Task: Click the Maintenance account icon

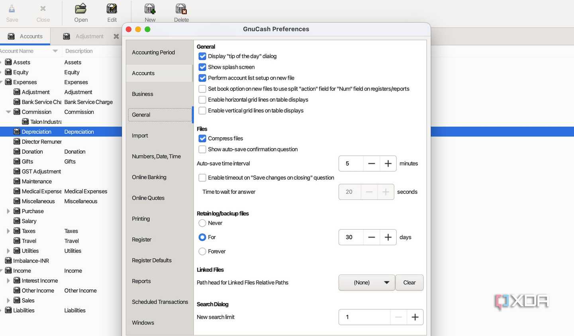Action: pos(17,181)
